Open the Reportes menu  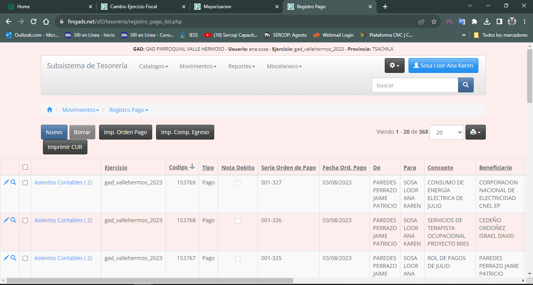pos(242,66)
